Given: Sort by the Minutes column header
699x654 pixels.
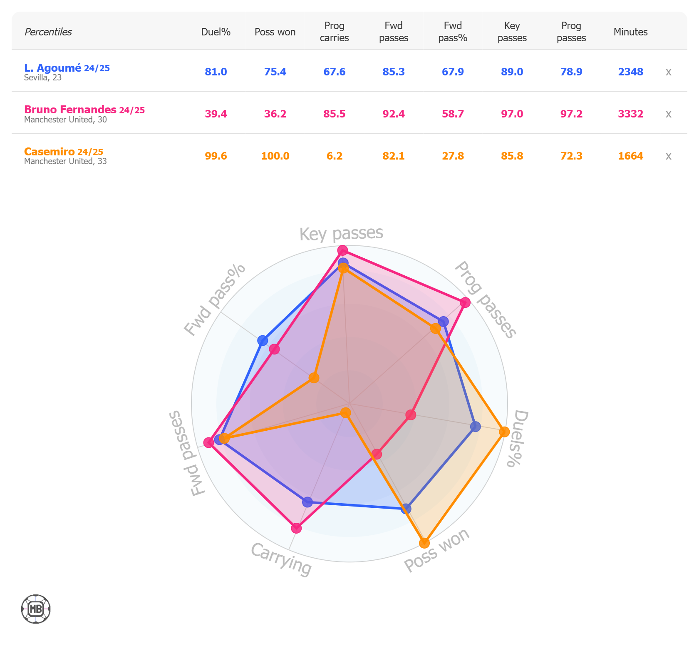Looking at the screenshot, I should tap(630, 32).
